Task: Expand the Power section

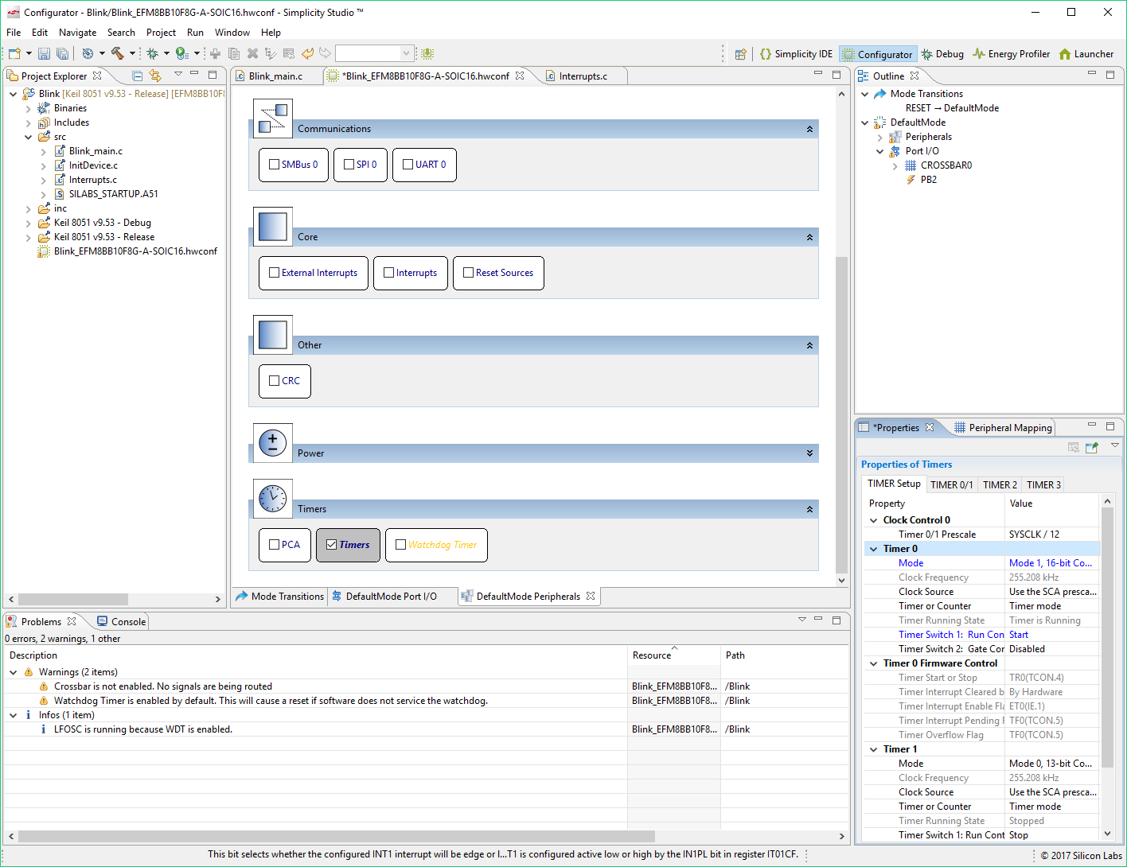Action: [x=809, y=453]
